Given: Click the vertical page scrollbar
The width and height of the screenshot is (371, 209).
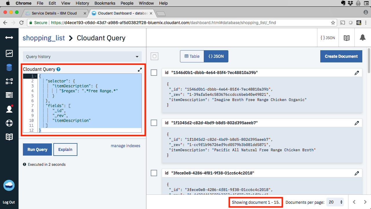Looking at the screenshot, I should [x=369, y=61].
